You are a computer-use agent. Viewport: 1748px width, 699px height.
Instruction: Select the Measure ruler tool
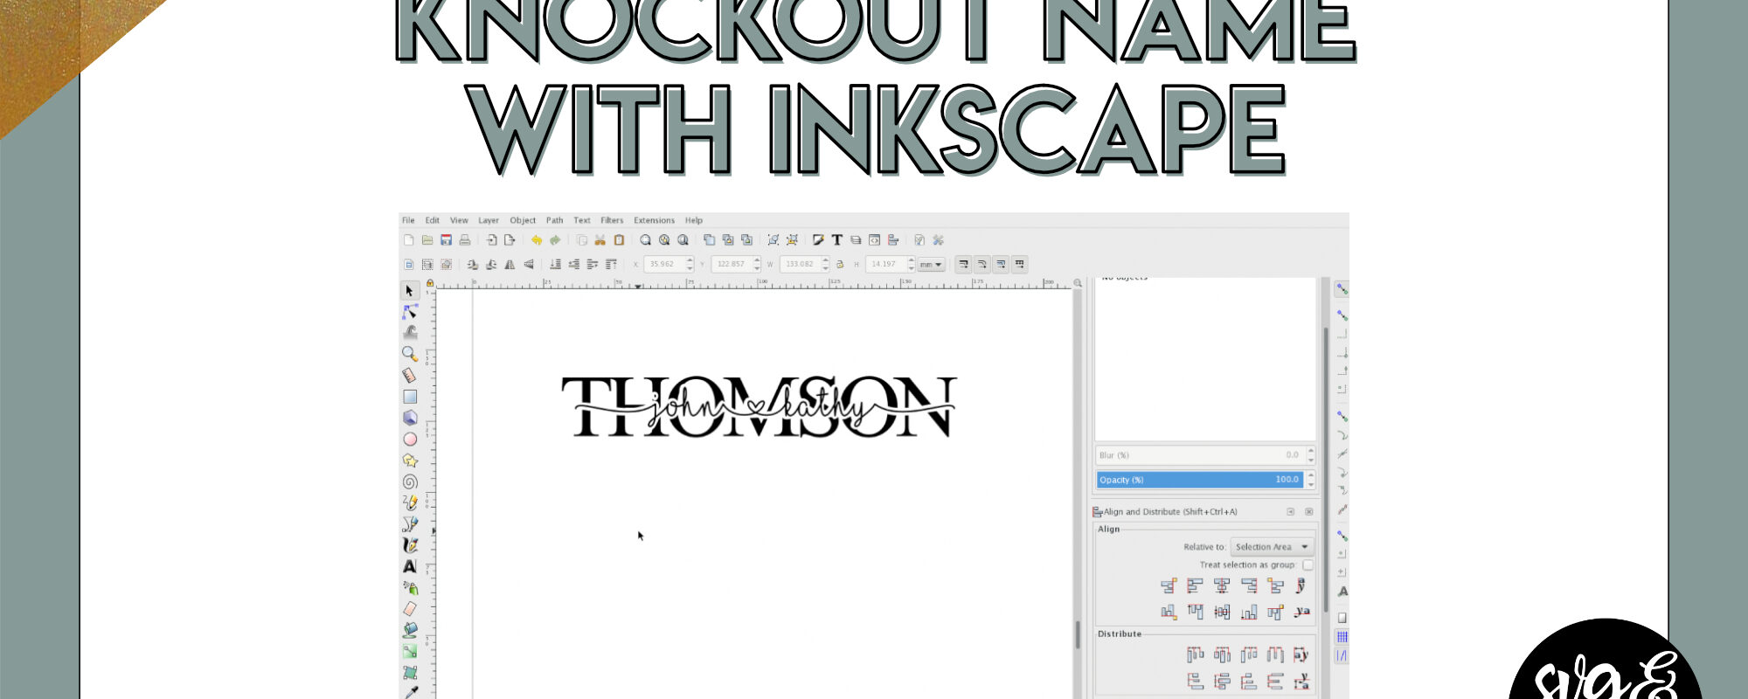pyautogui.click(x=410, y=375)
